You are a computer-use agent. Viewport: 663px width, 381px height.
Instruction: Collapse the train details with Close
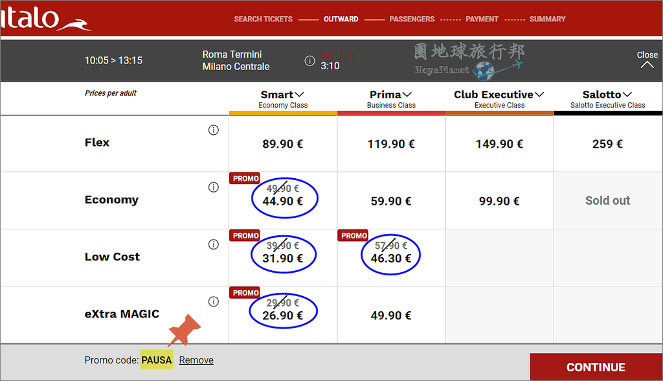(x=647, y=60)
